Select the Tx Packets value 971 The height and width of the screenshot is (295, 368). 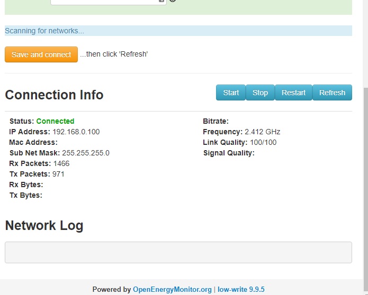[x=58, y=174]
